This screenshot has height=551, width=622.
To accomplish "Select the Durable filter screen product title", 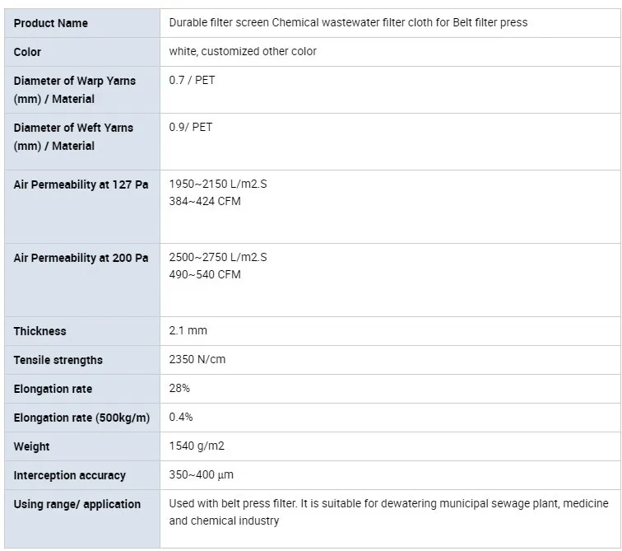I will [x=348, y=22].
